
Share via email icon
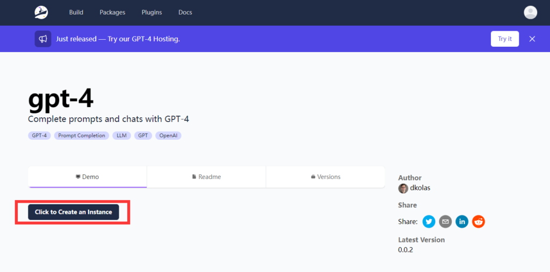tap(445, 221)
